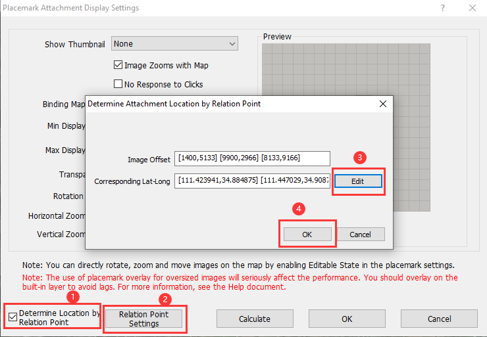Close the Relation Point dialog
The height and width of the screenshot is (337, 487).
pos(383,104)
